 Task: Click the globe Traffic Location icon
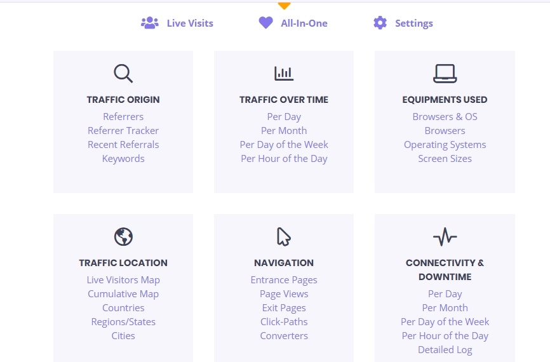123,237
